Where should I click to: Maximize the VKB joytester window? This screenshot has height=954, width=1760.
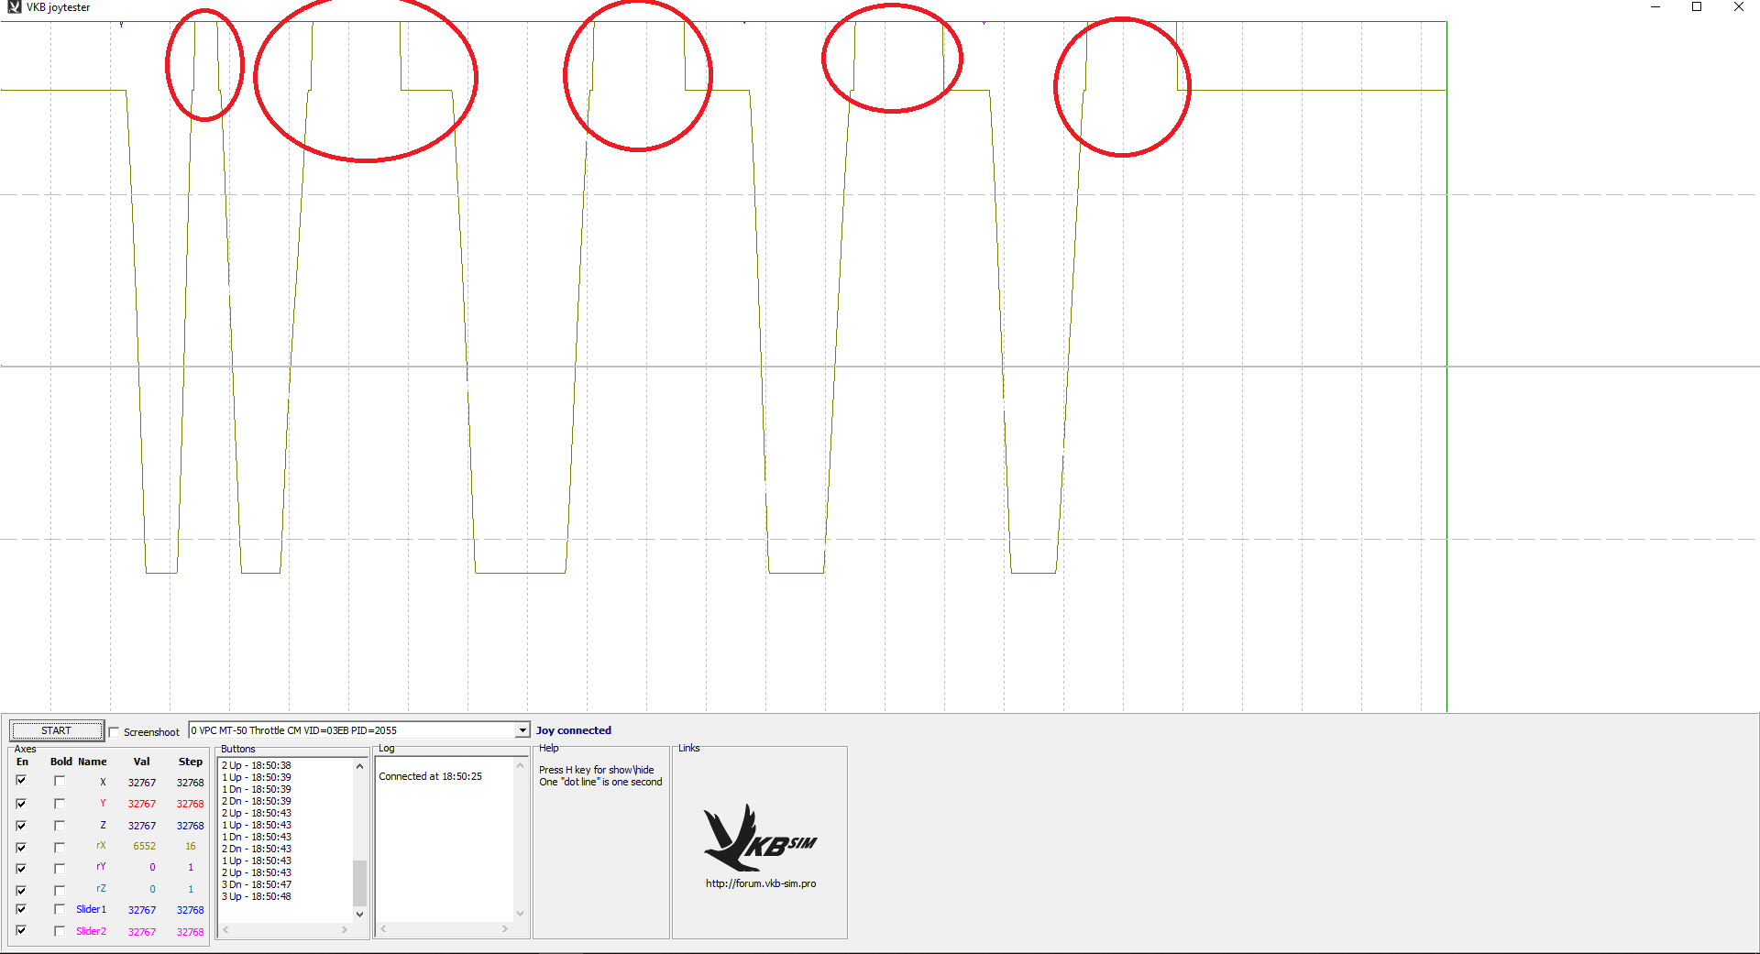click(x=1697, y=7)
